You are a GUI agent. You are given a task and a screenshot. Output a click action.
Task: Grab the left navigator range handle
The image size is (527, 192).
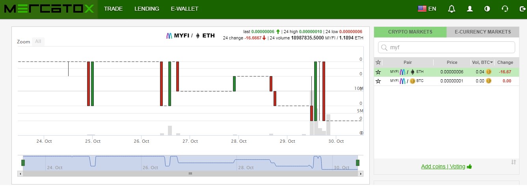click(x=23, y=163)
